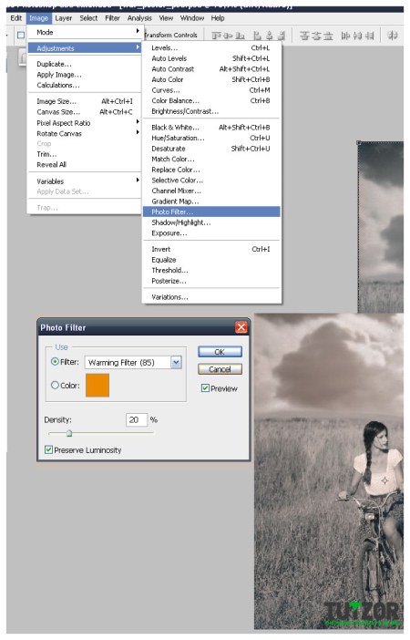Choose Black & White... menu item
The image size is (410, 640).
tap(211, 128)
